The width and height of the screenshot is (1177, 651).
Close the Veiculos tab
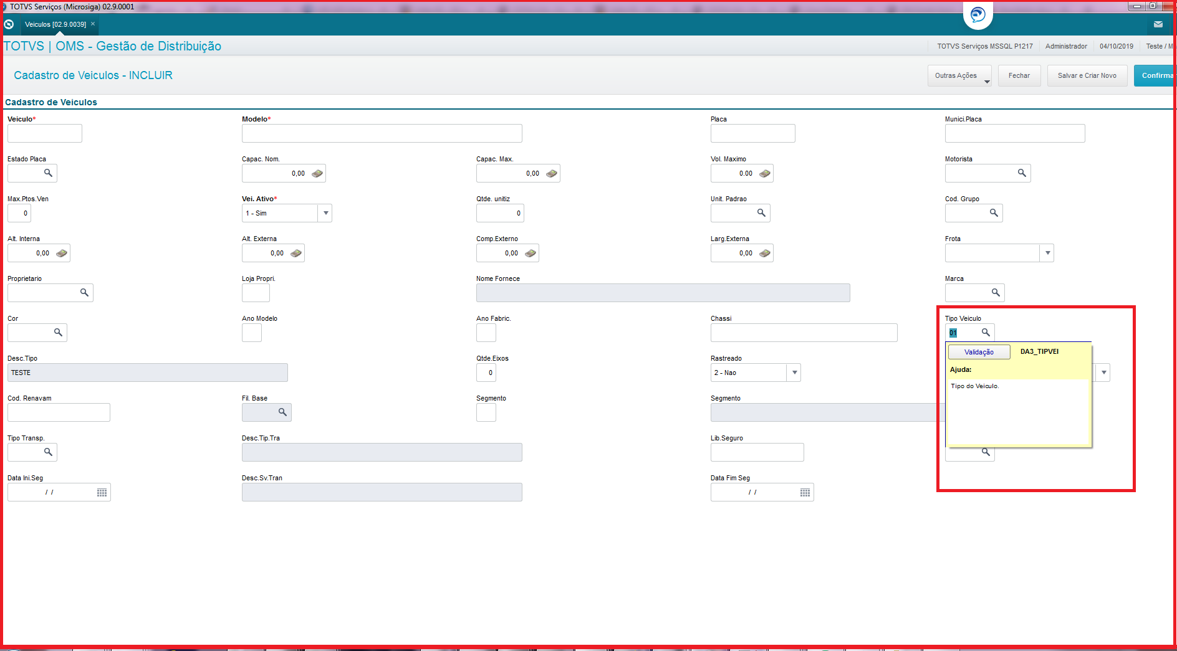pyautogui.click(x=93, y=24)
